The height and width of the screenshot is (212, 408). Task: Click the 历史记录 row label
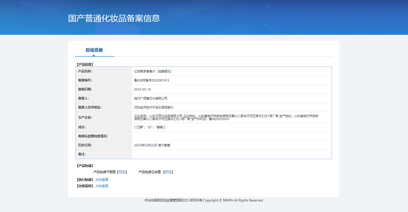coord(85,145)
